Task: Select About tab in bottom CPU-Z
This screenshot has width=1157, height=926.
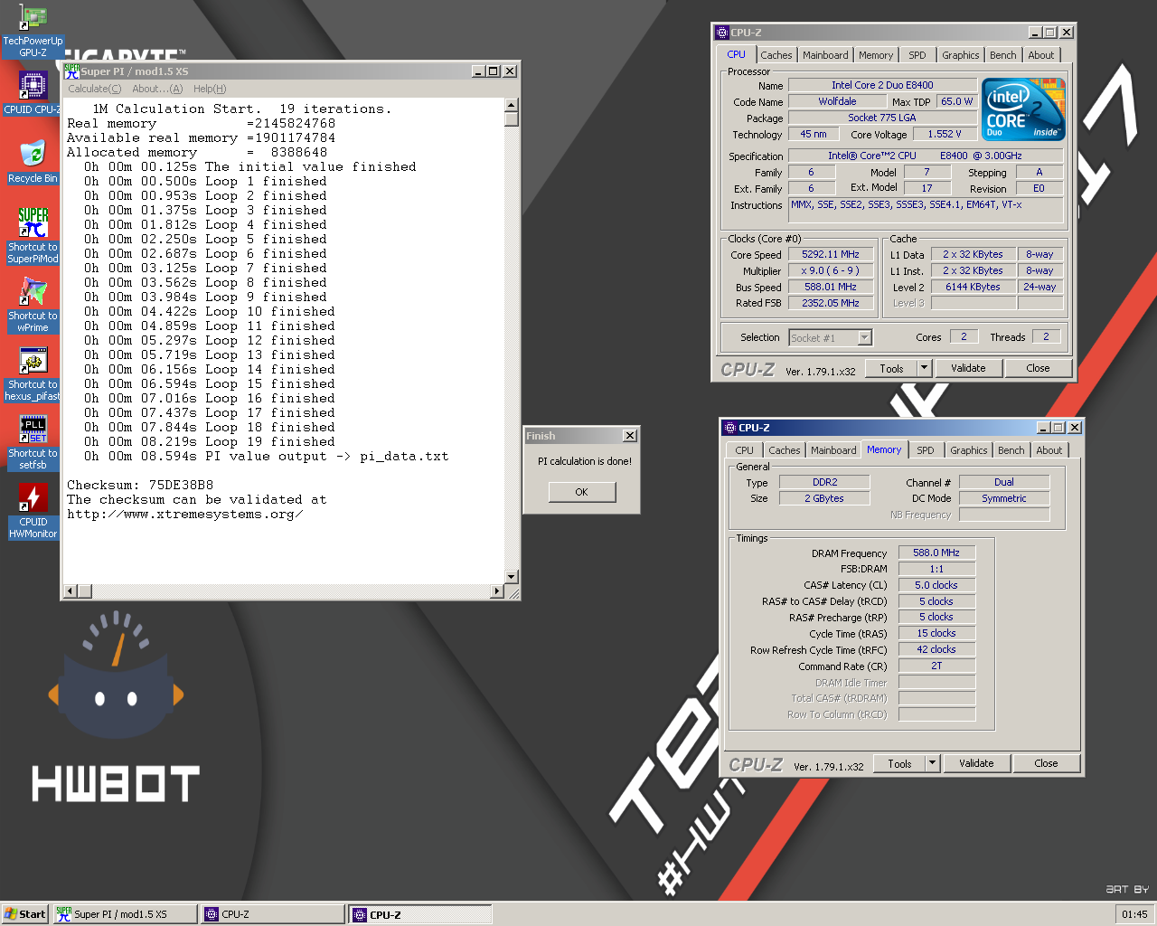Action: coord(1049,450)
